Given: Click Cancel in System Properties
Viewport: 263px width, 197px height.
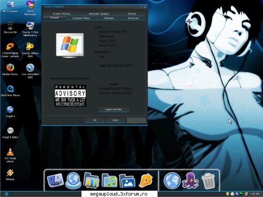Looking at the screenshot, I should coord(115,120).
